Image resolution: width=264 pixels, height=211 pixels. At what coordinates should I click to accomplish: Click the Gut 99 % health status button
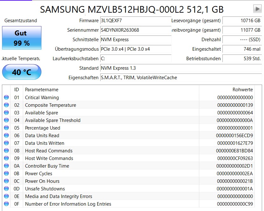click(22, 38)
